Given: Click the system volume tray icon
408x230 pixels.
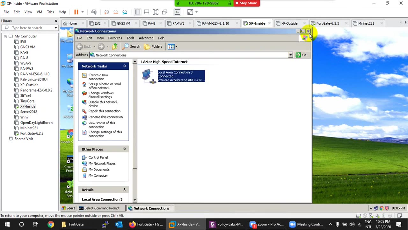Looking at the screenshot, I should tap(352, 224).
